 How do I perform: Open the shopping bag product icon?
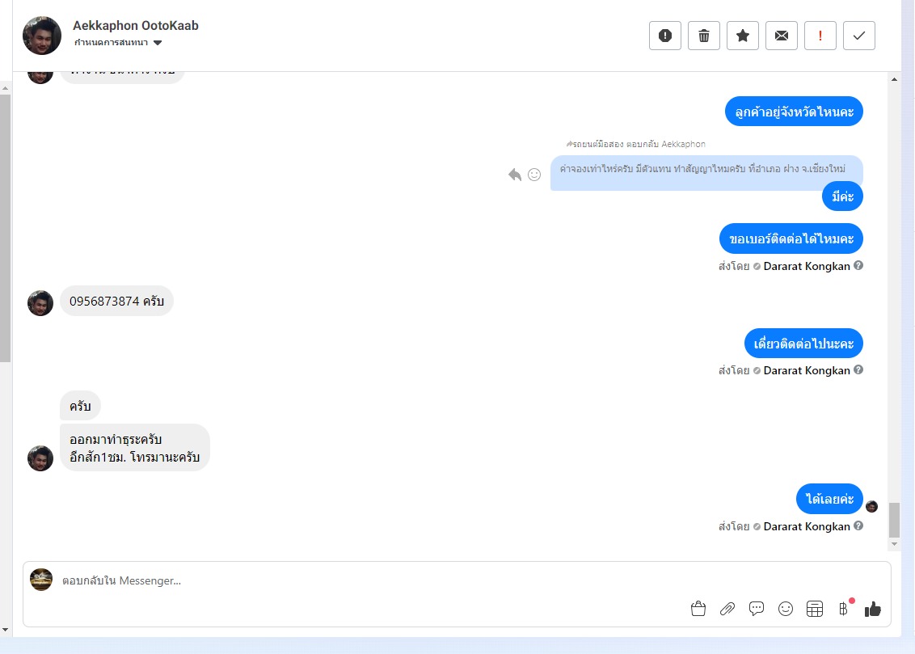point(698,609)
